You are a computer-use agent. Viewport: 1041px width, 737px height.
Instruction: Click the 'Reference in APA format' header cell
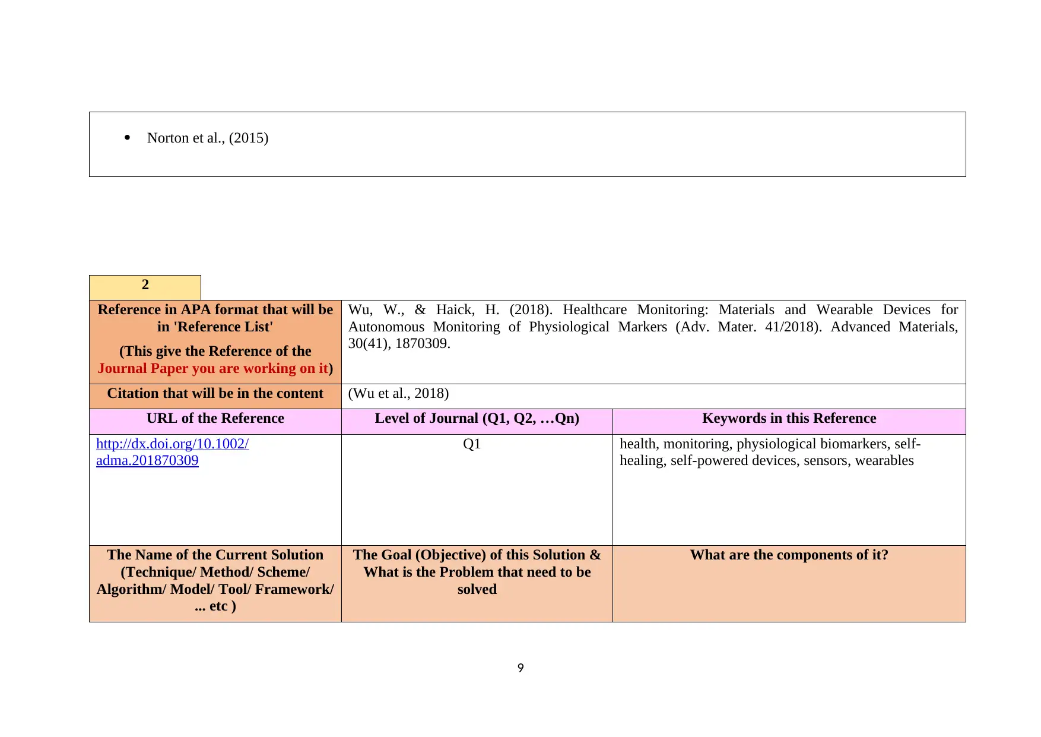(215, 342)
